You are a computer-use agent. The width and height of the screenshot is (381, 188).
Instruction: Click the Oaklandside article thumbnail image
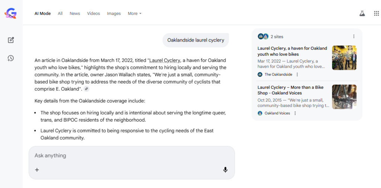coord(344,58)
